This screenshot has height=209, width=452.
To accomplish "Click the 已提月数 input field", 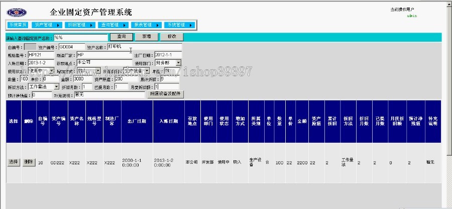I will click(121, 87).
